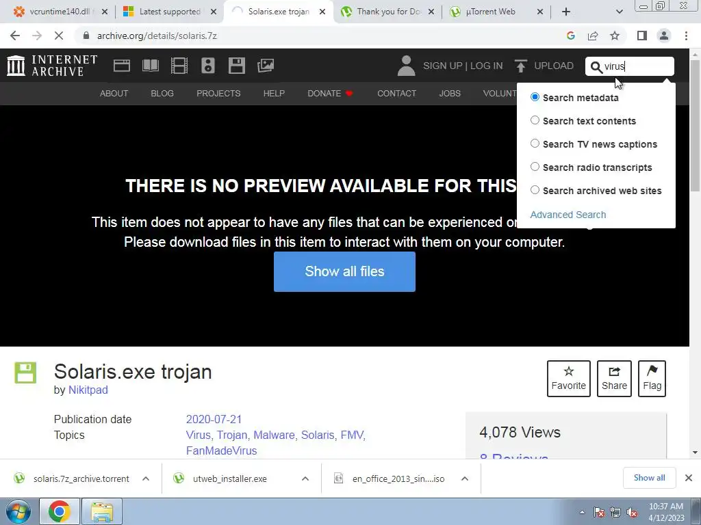This screenshot has width=701, height=525.
Task: Open the Images icon in the nav bar
Action: (266, 66)
